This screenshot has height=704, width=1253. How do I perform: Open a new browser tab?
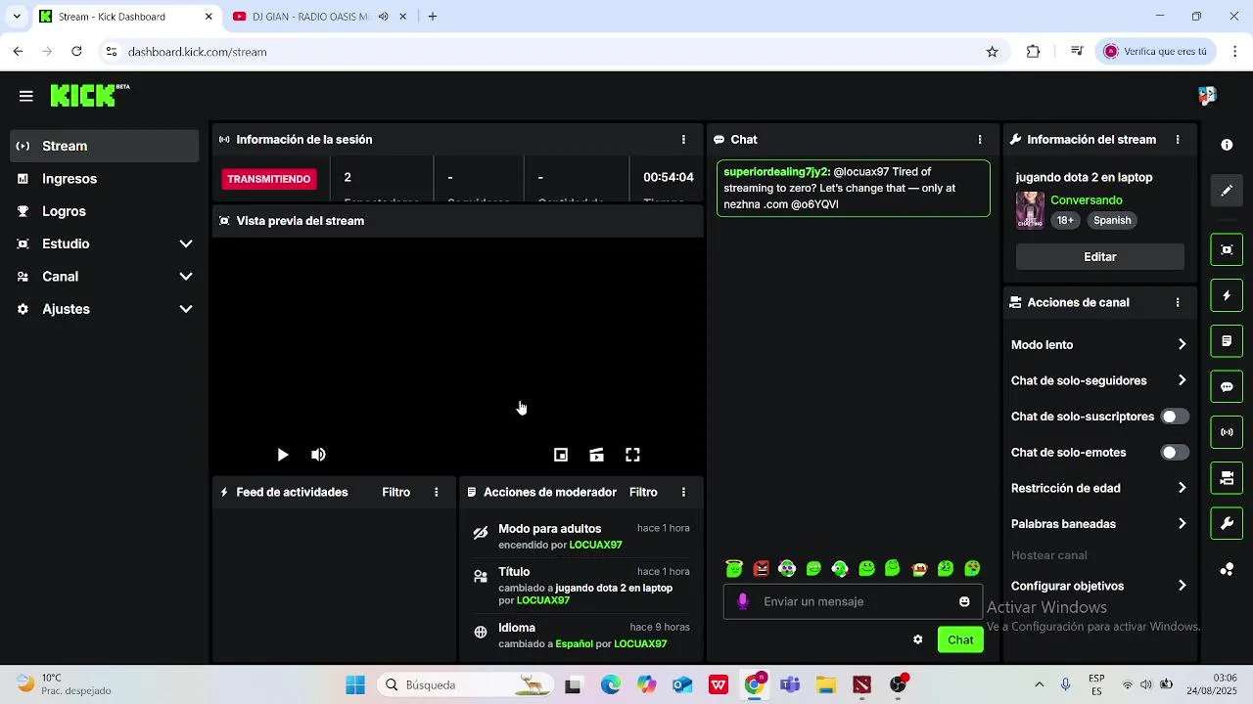(433, 17)
